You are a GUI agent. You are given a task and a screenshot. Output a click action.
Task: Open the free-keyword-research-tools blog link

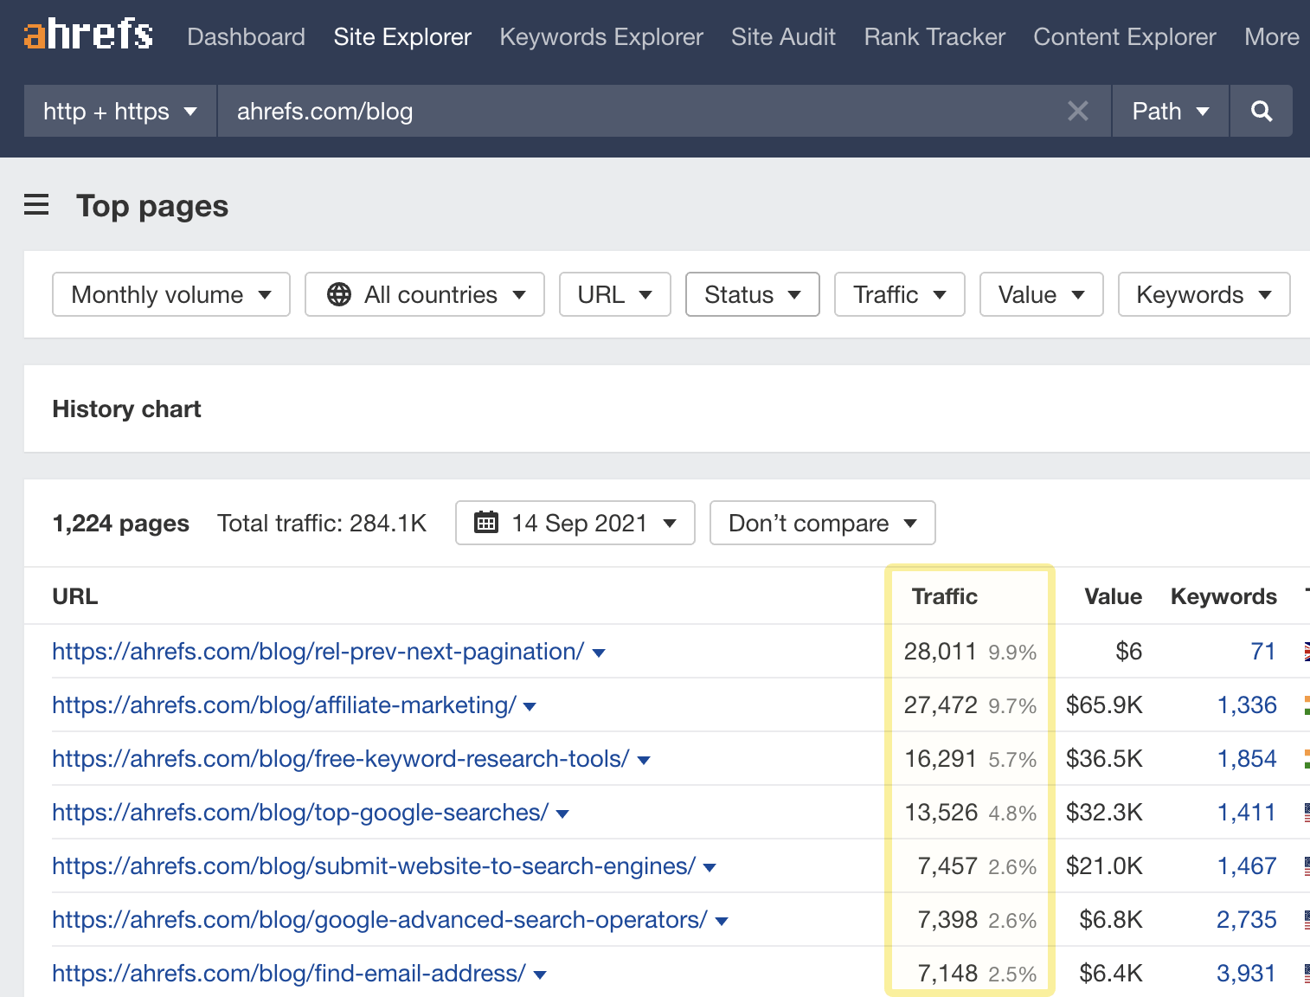point(340,759)
